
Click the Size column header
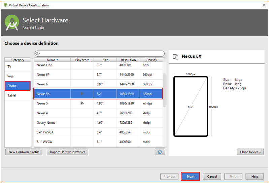tap(105, 60)
